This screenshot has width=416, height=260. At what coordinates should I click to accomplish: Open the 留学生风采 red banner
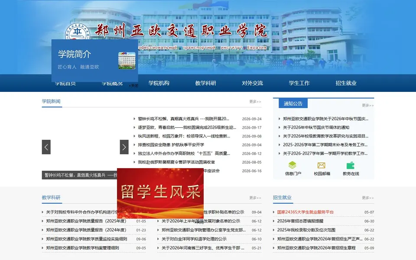(x=160, y=193)
